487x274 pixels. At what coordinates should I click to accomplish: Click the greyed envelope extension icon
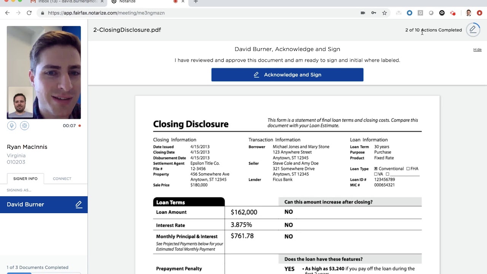click(x=399, y=13)
